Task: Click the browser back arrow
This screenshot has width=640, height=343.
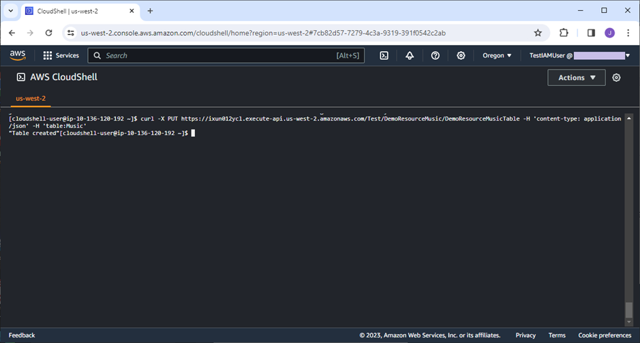Action: [x=12, y=33]
